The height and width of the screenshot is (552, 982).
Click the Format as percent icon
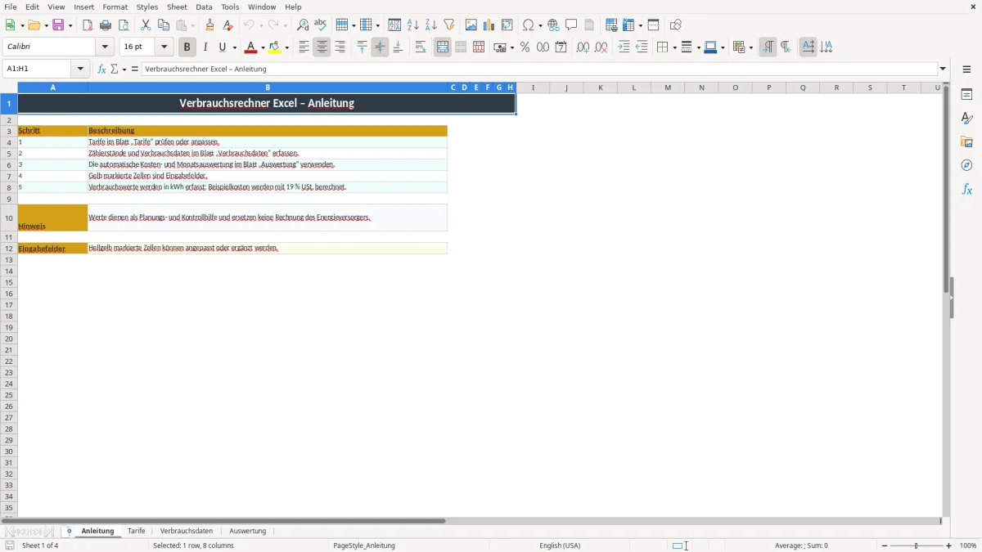525,47
